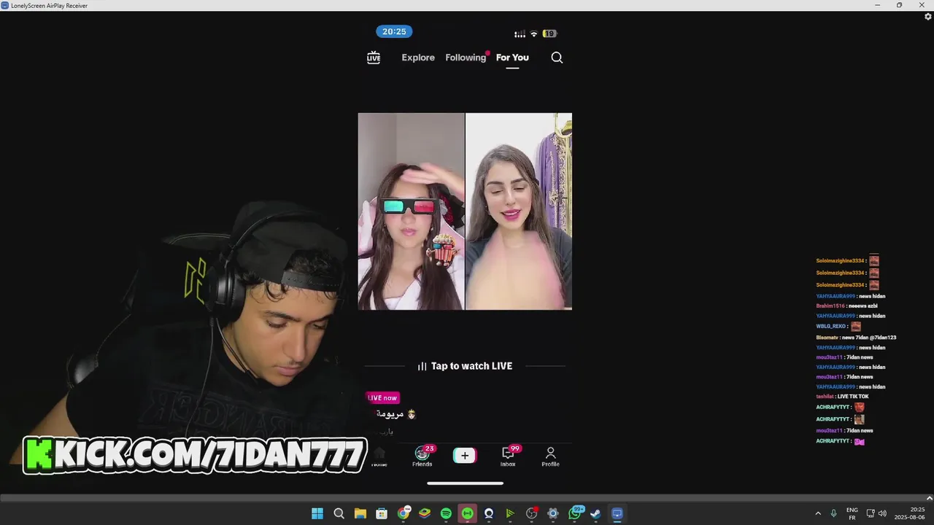Click the LIVE now badge
The width and height of the screenshot is (934, 525).
382,398
